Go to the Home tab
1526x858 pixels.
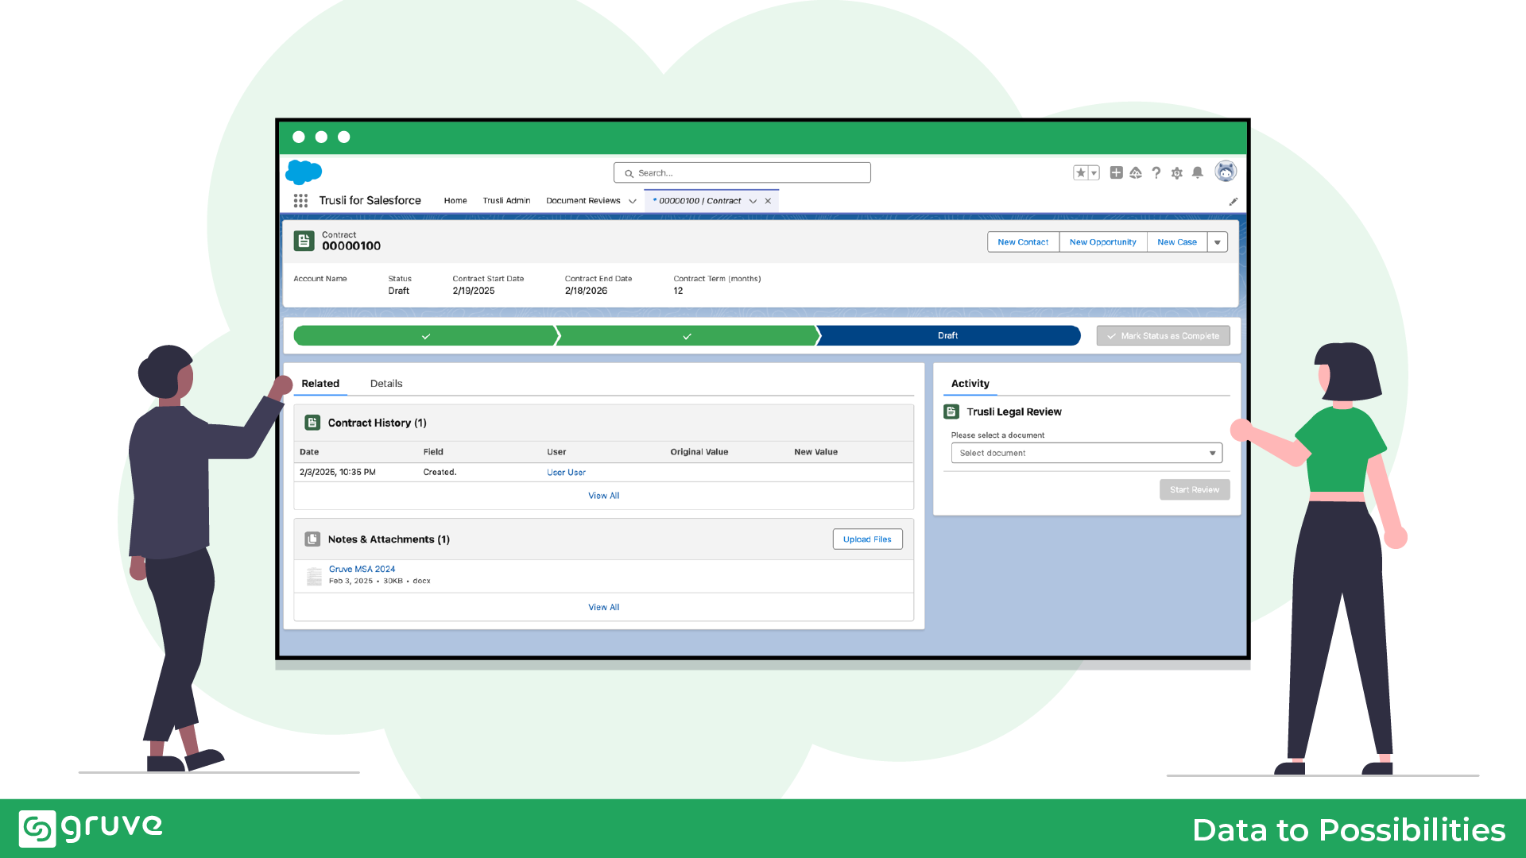pyautogui.click(x=455, y=201)
